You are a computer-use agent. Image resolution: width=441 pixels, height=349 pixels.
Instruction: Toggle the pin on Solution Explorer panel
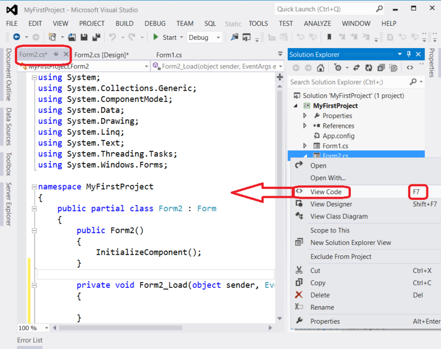coord(409,54)
